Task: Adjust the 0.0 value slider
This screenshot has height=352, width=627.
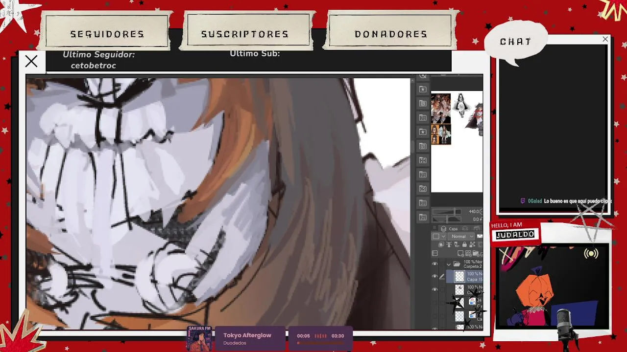Action: 446,219
